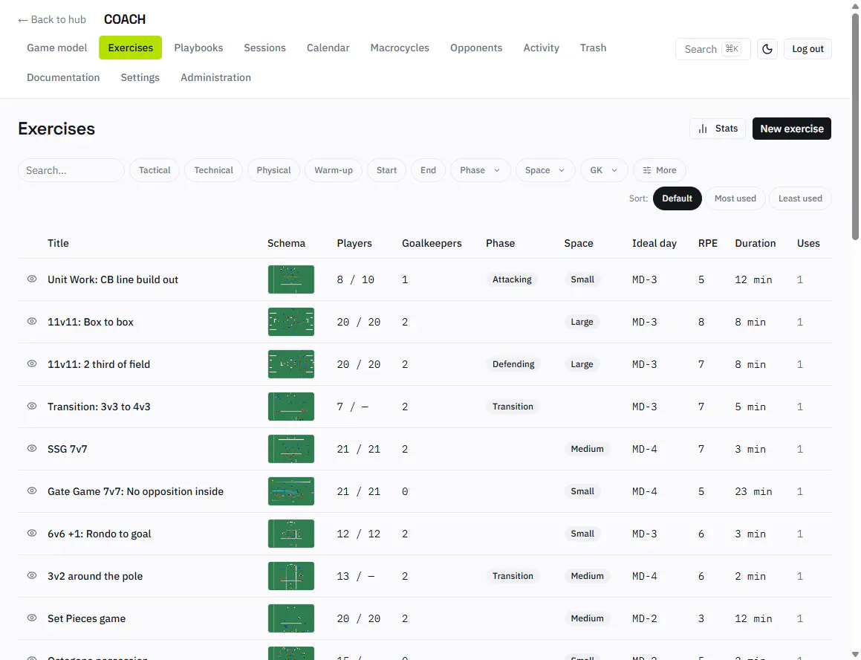The width and height of the screenshot is (861, 660).
Task: Open exercise '11v11: Box to box'
Action: (x=91, y=322)
